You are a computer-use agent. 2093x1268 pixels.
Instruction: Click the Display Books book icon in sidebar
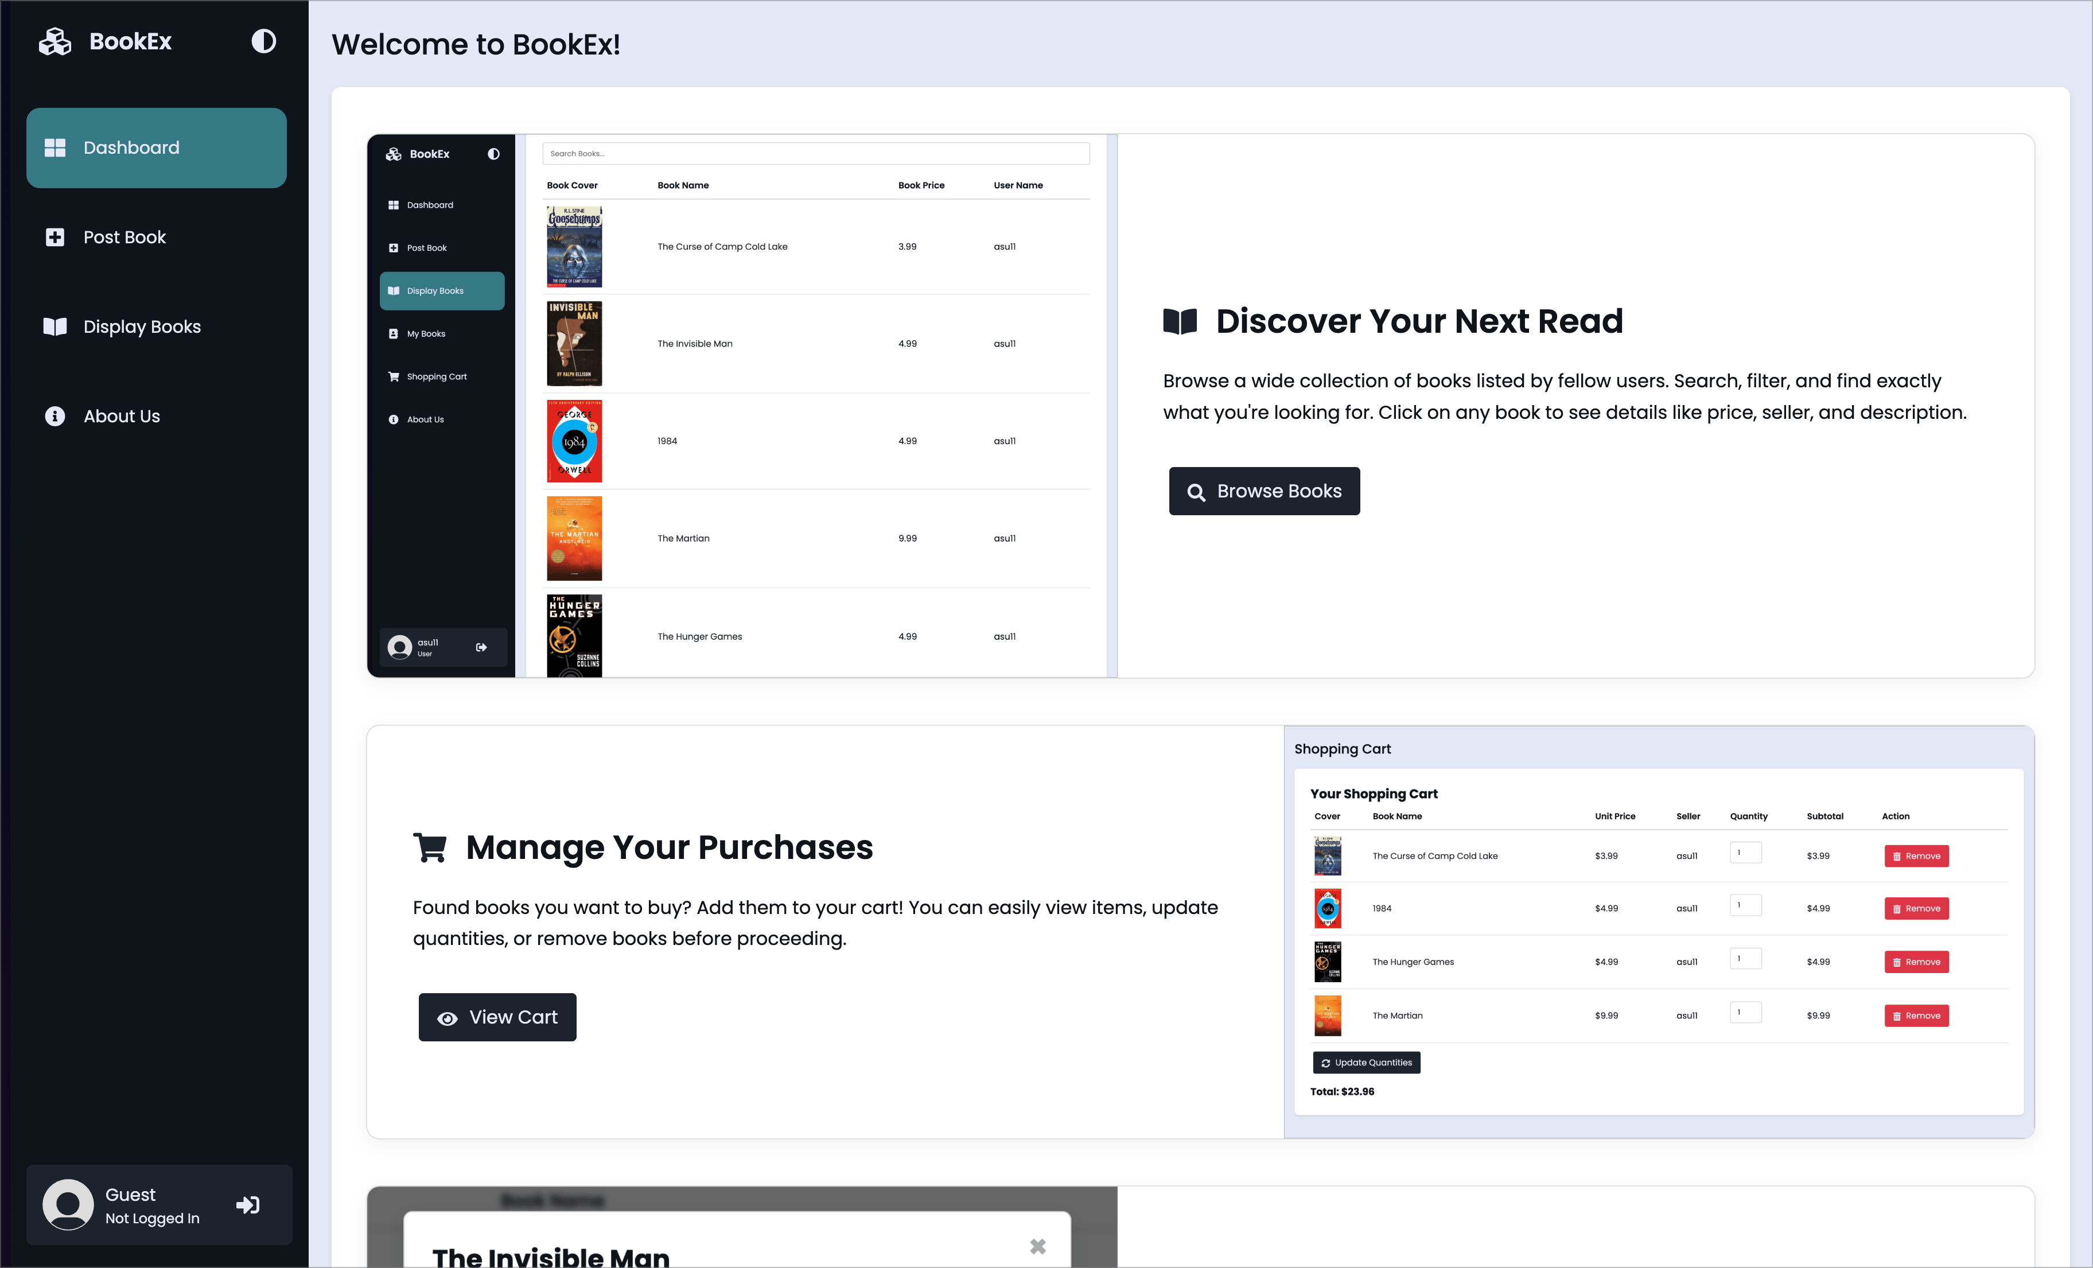tap(55, 326)
